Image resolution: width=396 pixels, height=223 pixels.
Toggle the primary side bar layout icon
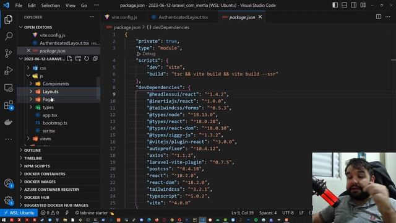click(335, 5)
